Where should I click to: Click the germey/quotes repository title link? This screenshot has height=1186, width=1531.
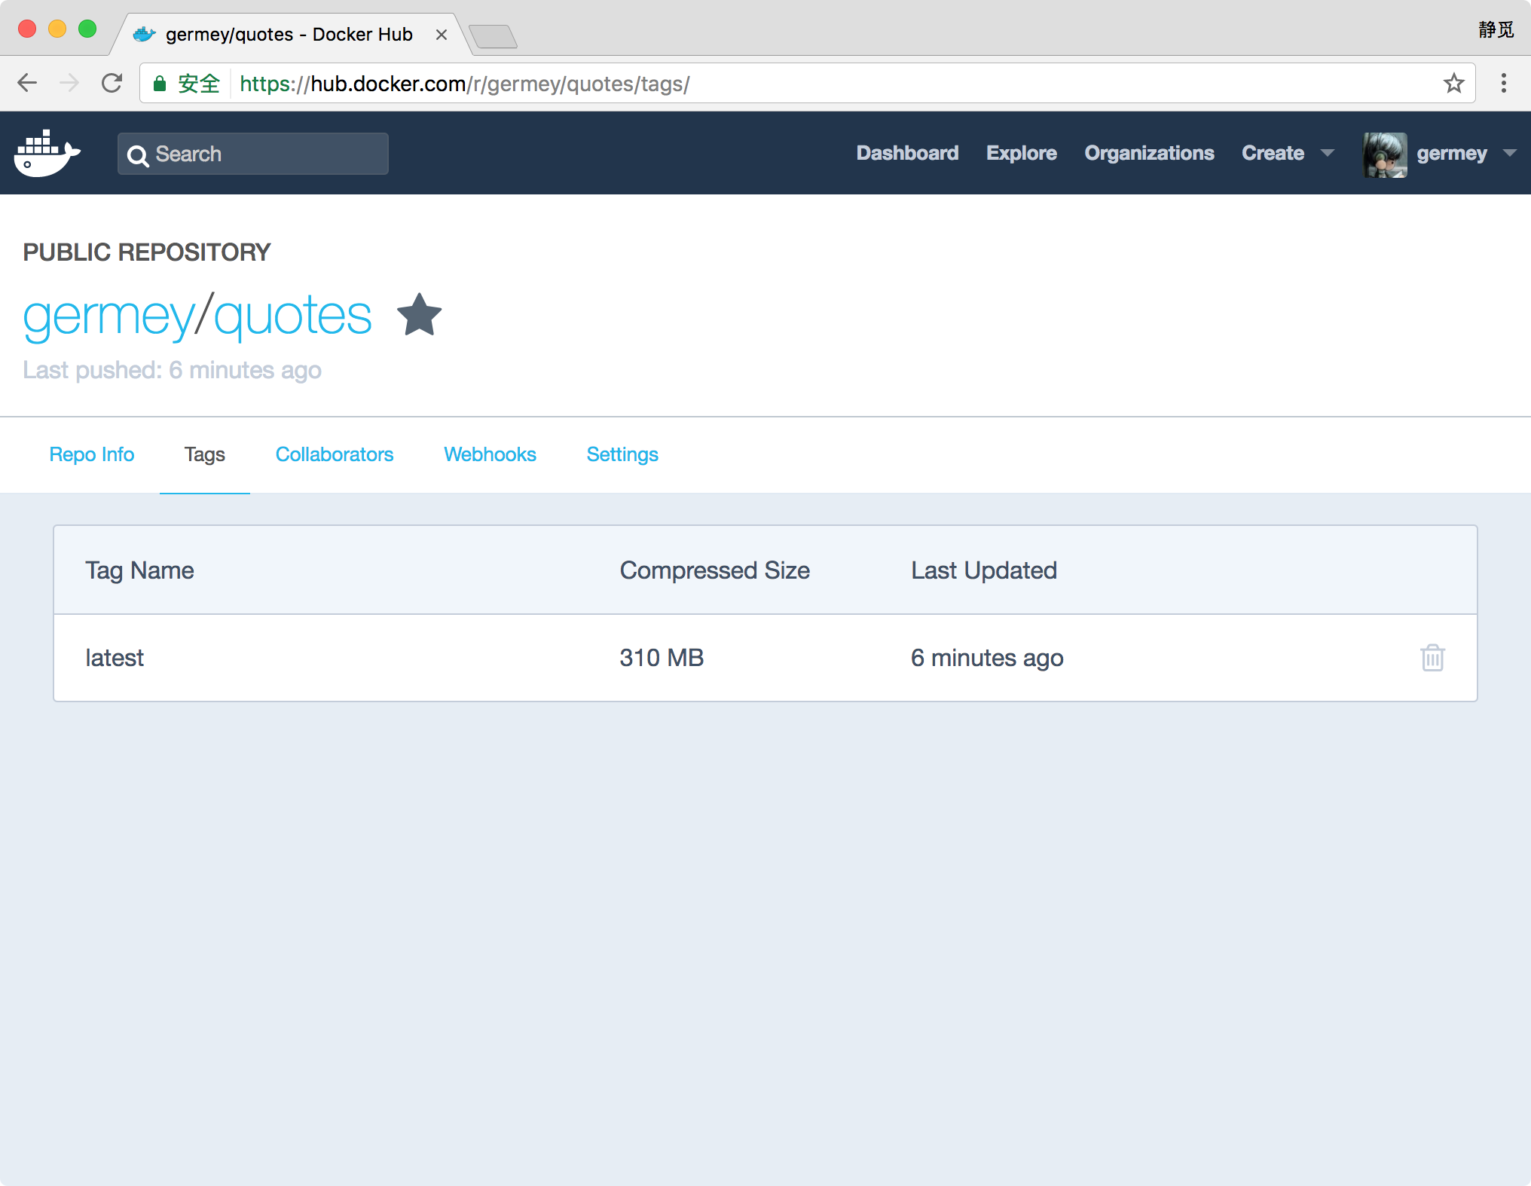pyautogui.click(x=197, y=316)
